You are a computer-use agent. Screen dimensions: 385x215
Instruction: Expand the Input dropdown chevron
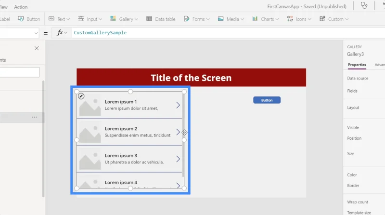click(101, 19)
